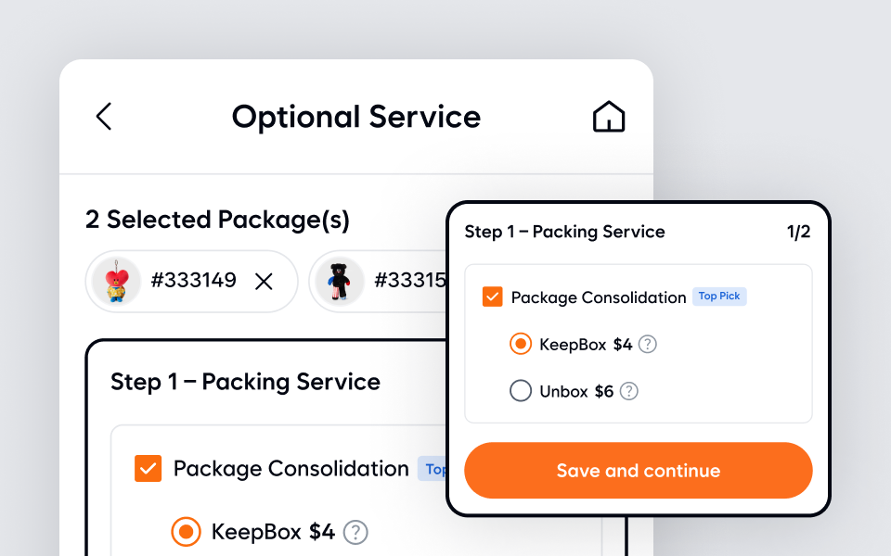
Task: Click the black bear plush thumbnail
Action: point(339,281)
